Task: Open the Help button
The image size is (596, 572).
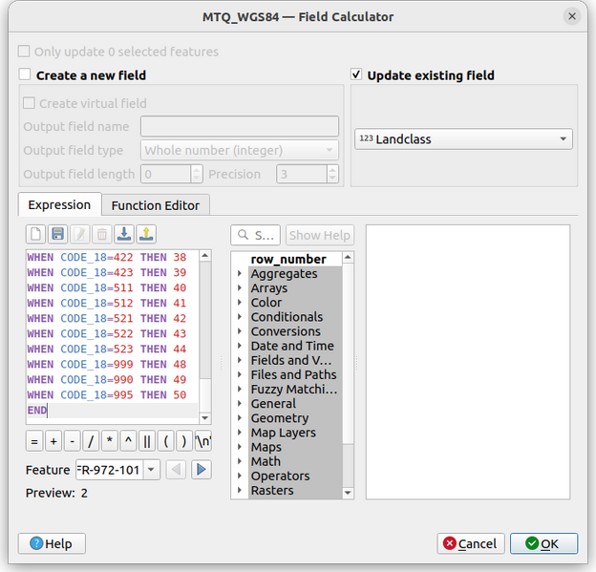Action: [x=52, y=543]
